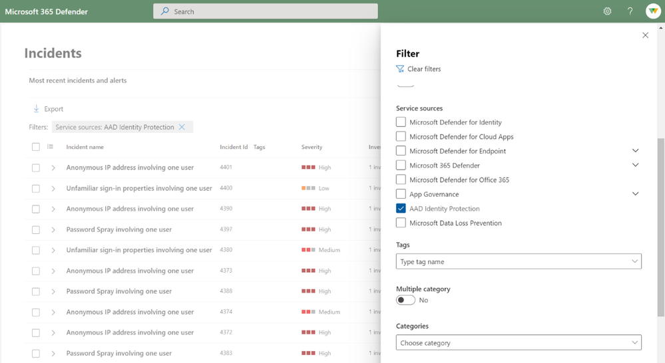Check Microsoft Defender for Office 365
This screenshot has height=363, width=665.
[x=401, y=180]
